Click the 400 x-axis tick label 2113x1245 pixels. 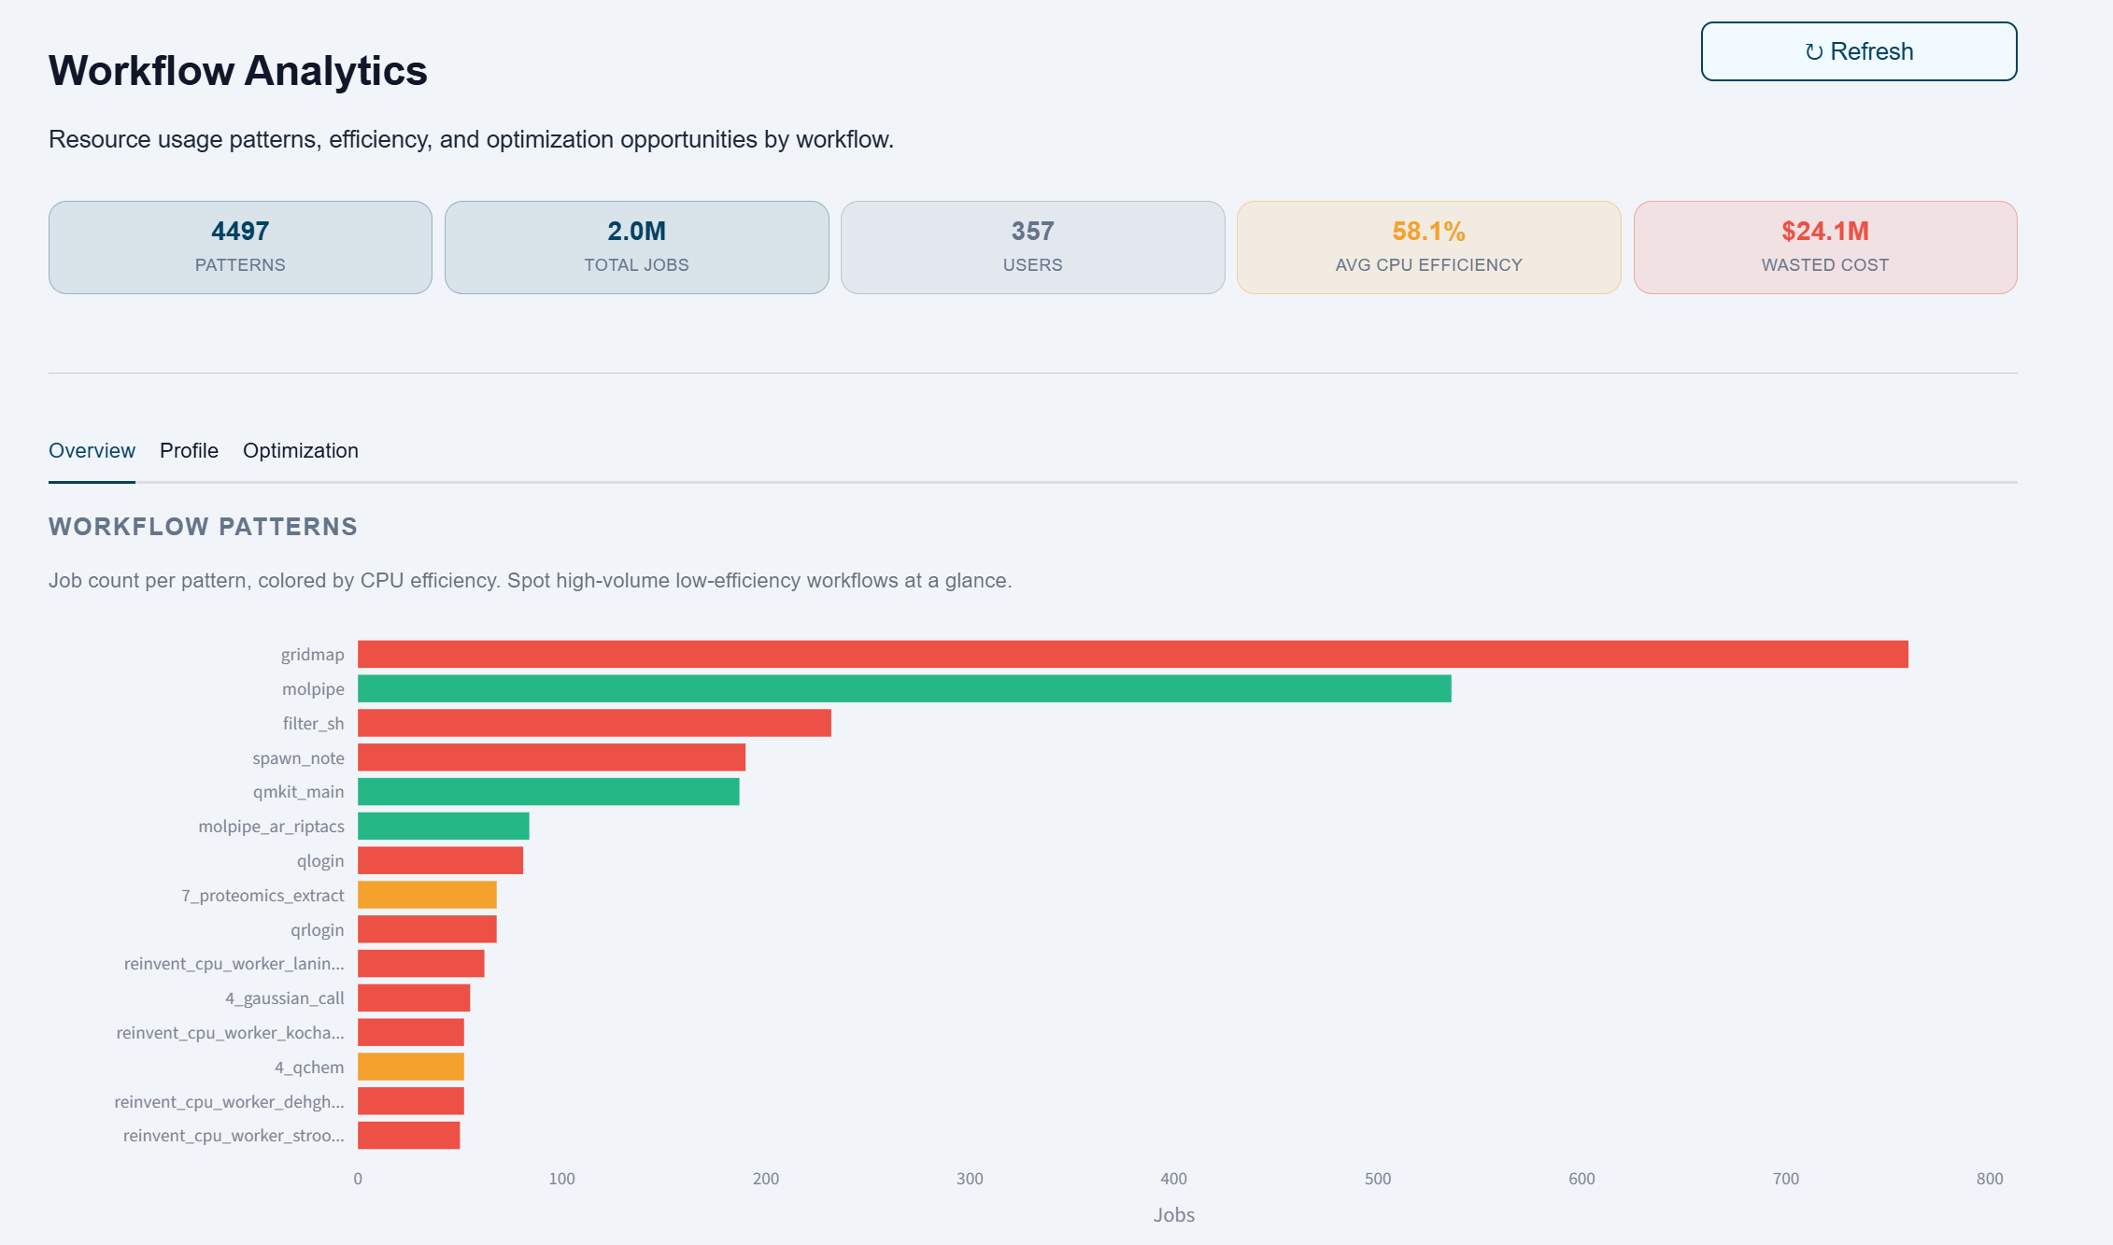point(1173,1179)
